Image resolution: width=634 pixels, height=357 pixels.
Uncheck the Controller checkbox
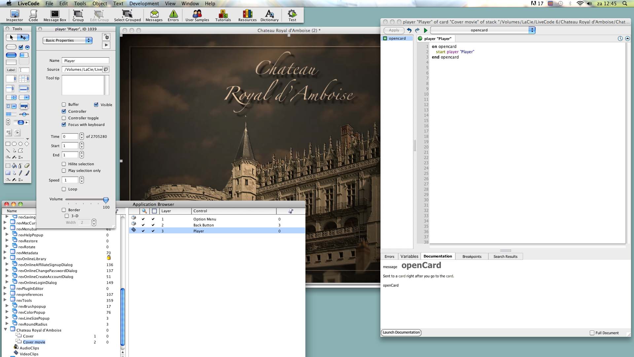(64, 111)
